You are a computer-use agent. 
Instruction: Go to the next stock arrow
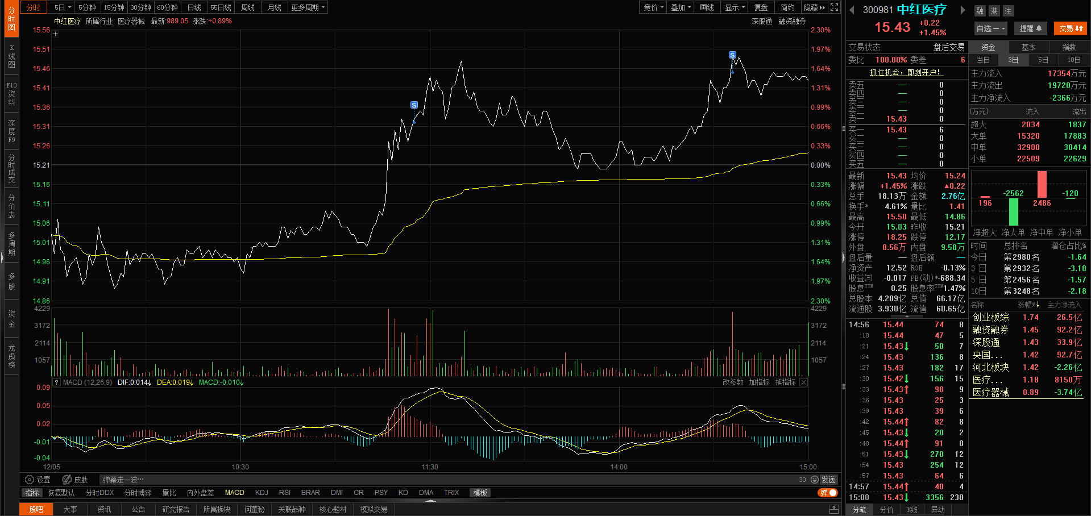[963, 10]
